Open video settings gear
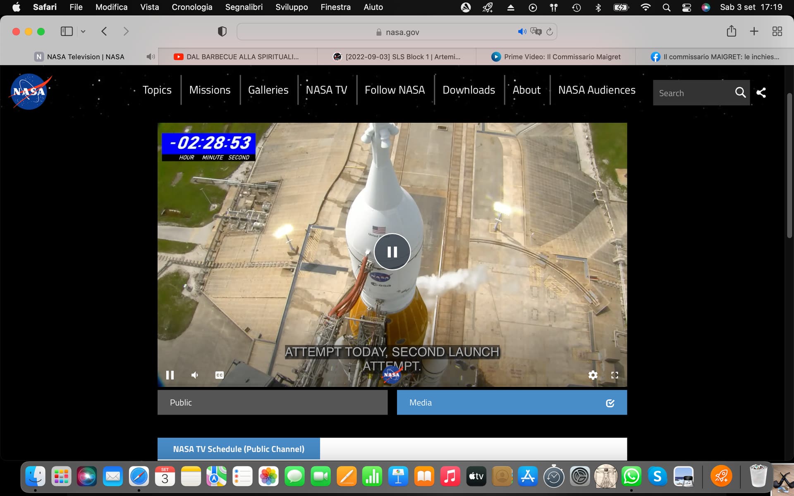 tap(593, 375)
